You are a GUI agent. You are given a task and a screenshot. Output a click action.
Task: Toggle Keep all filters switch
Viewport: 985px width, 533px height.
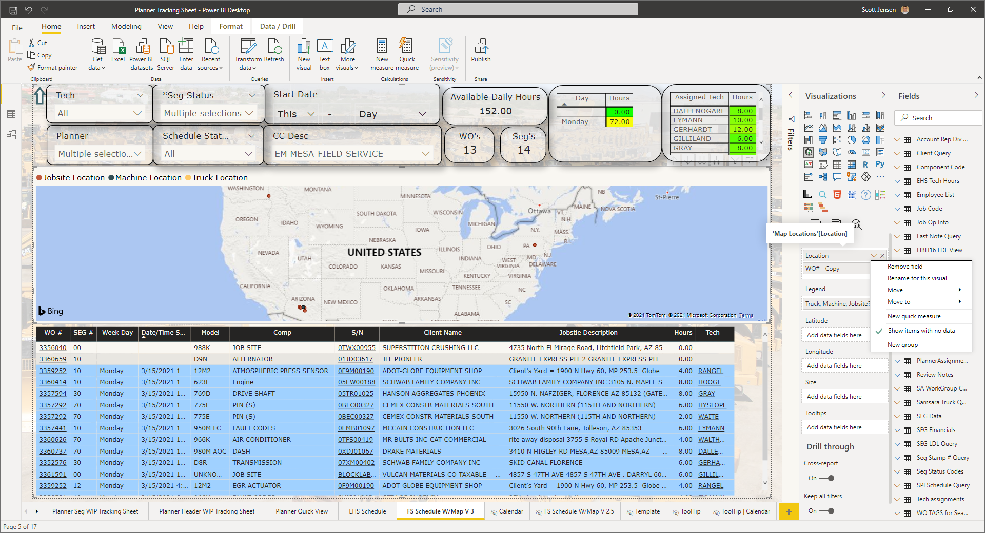[826, 511]
